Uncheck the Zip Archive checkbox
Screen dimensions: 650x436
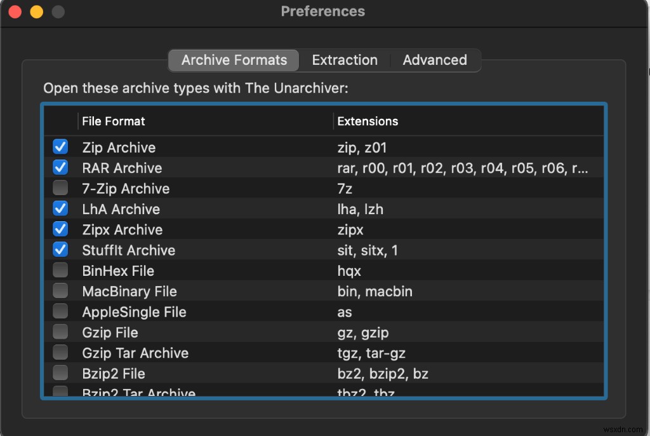point(60,147)
